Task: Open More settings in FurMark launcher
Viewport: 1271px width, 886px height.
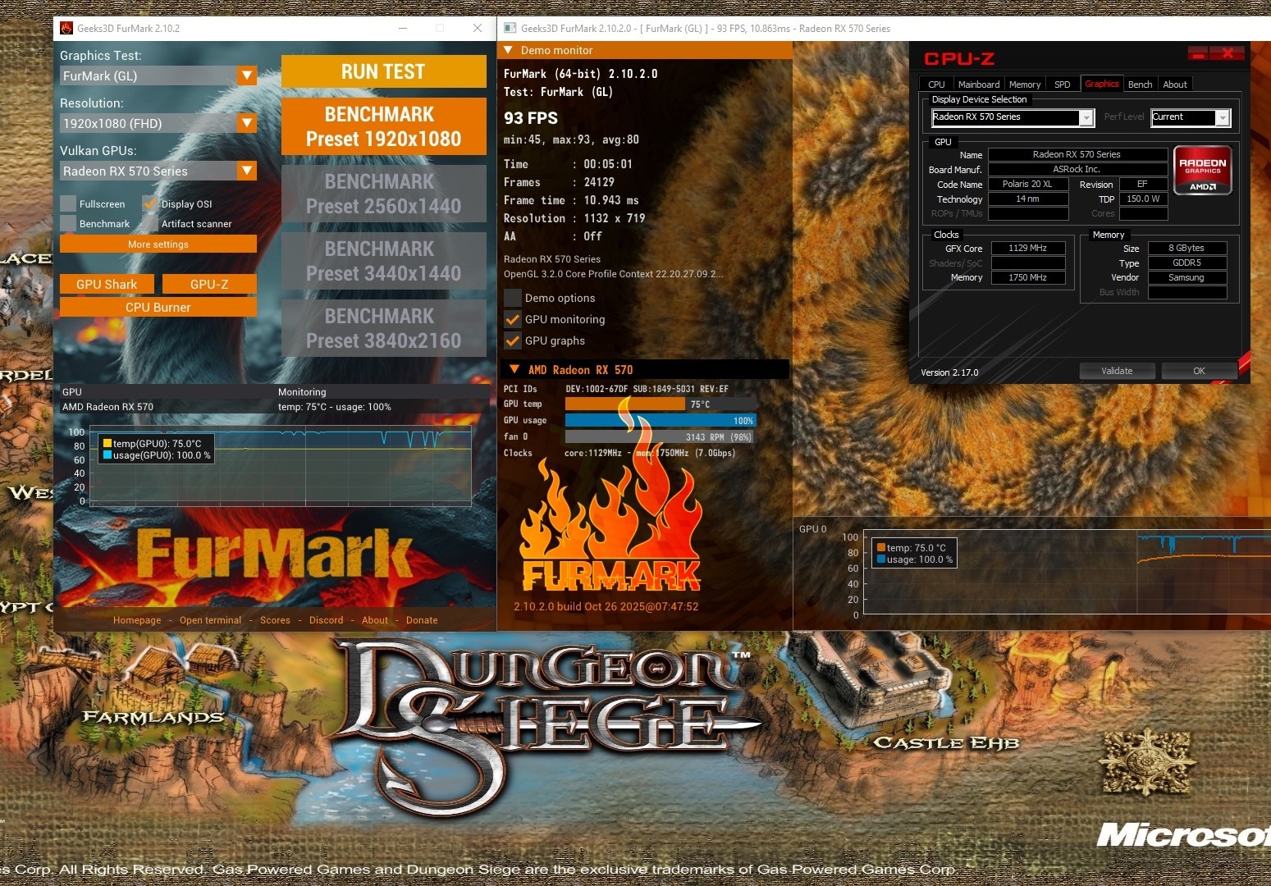Action: click(x=158, y=244)
